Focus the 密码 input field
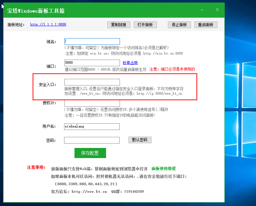Viewport: 256px width, 206px height. tap(92, 140)
